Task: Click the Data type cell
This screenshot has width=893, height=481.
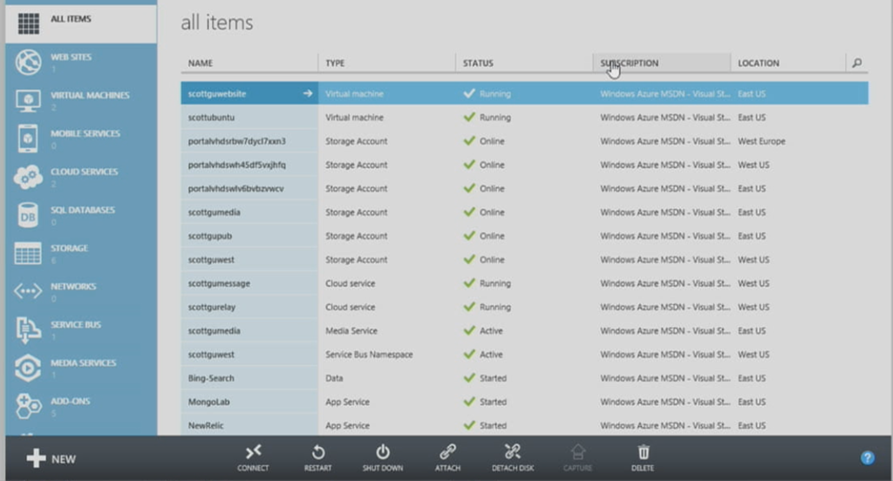Action: (x=334, y=378)
